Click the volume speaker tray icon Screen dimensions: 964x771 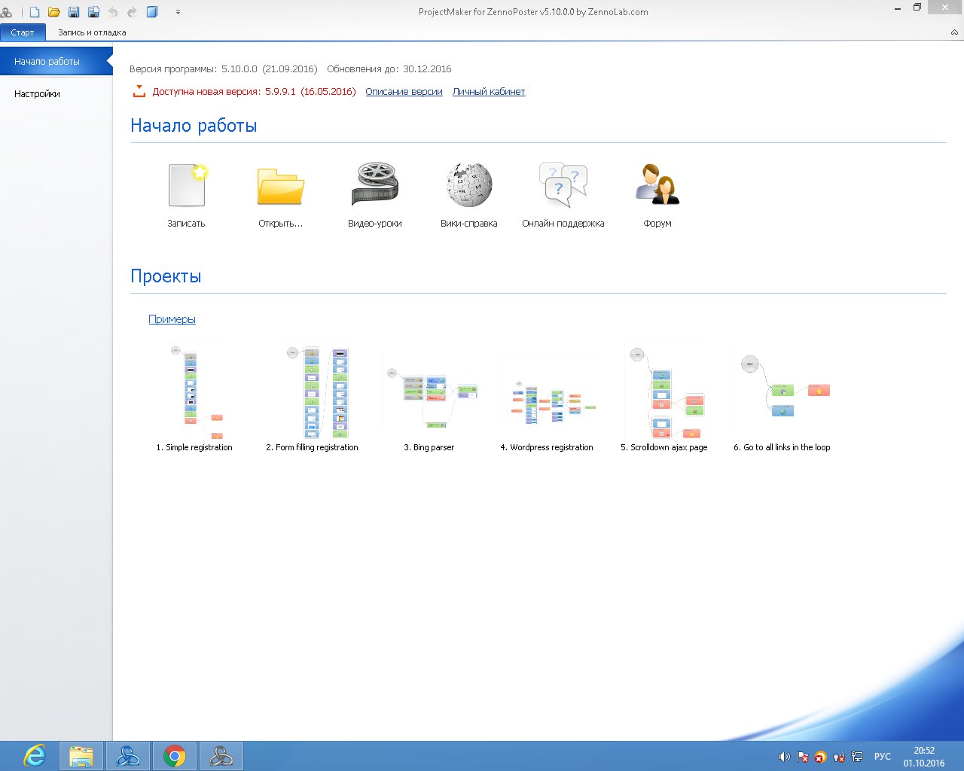pos(784,757)
